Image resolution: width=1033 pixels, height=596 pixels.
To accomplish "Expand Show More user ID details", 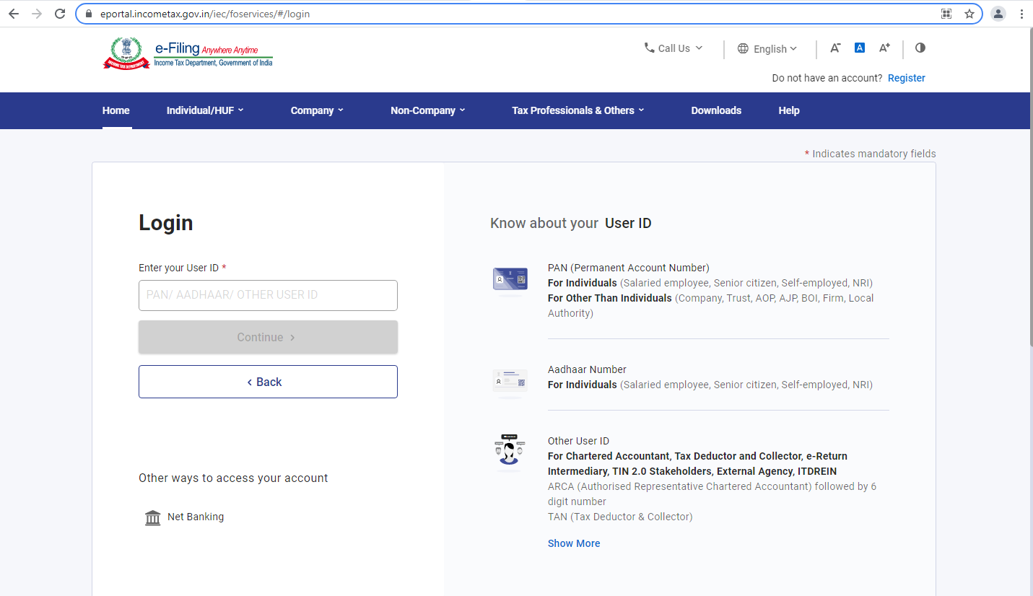I will [x=574, y=543].
